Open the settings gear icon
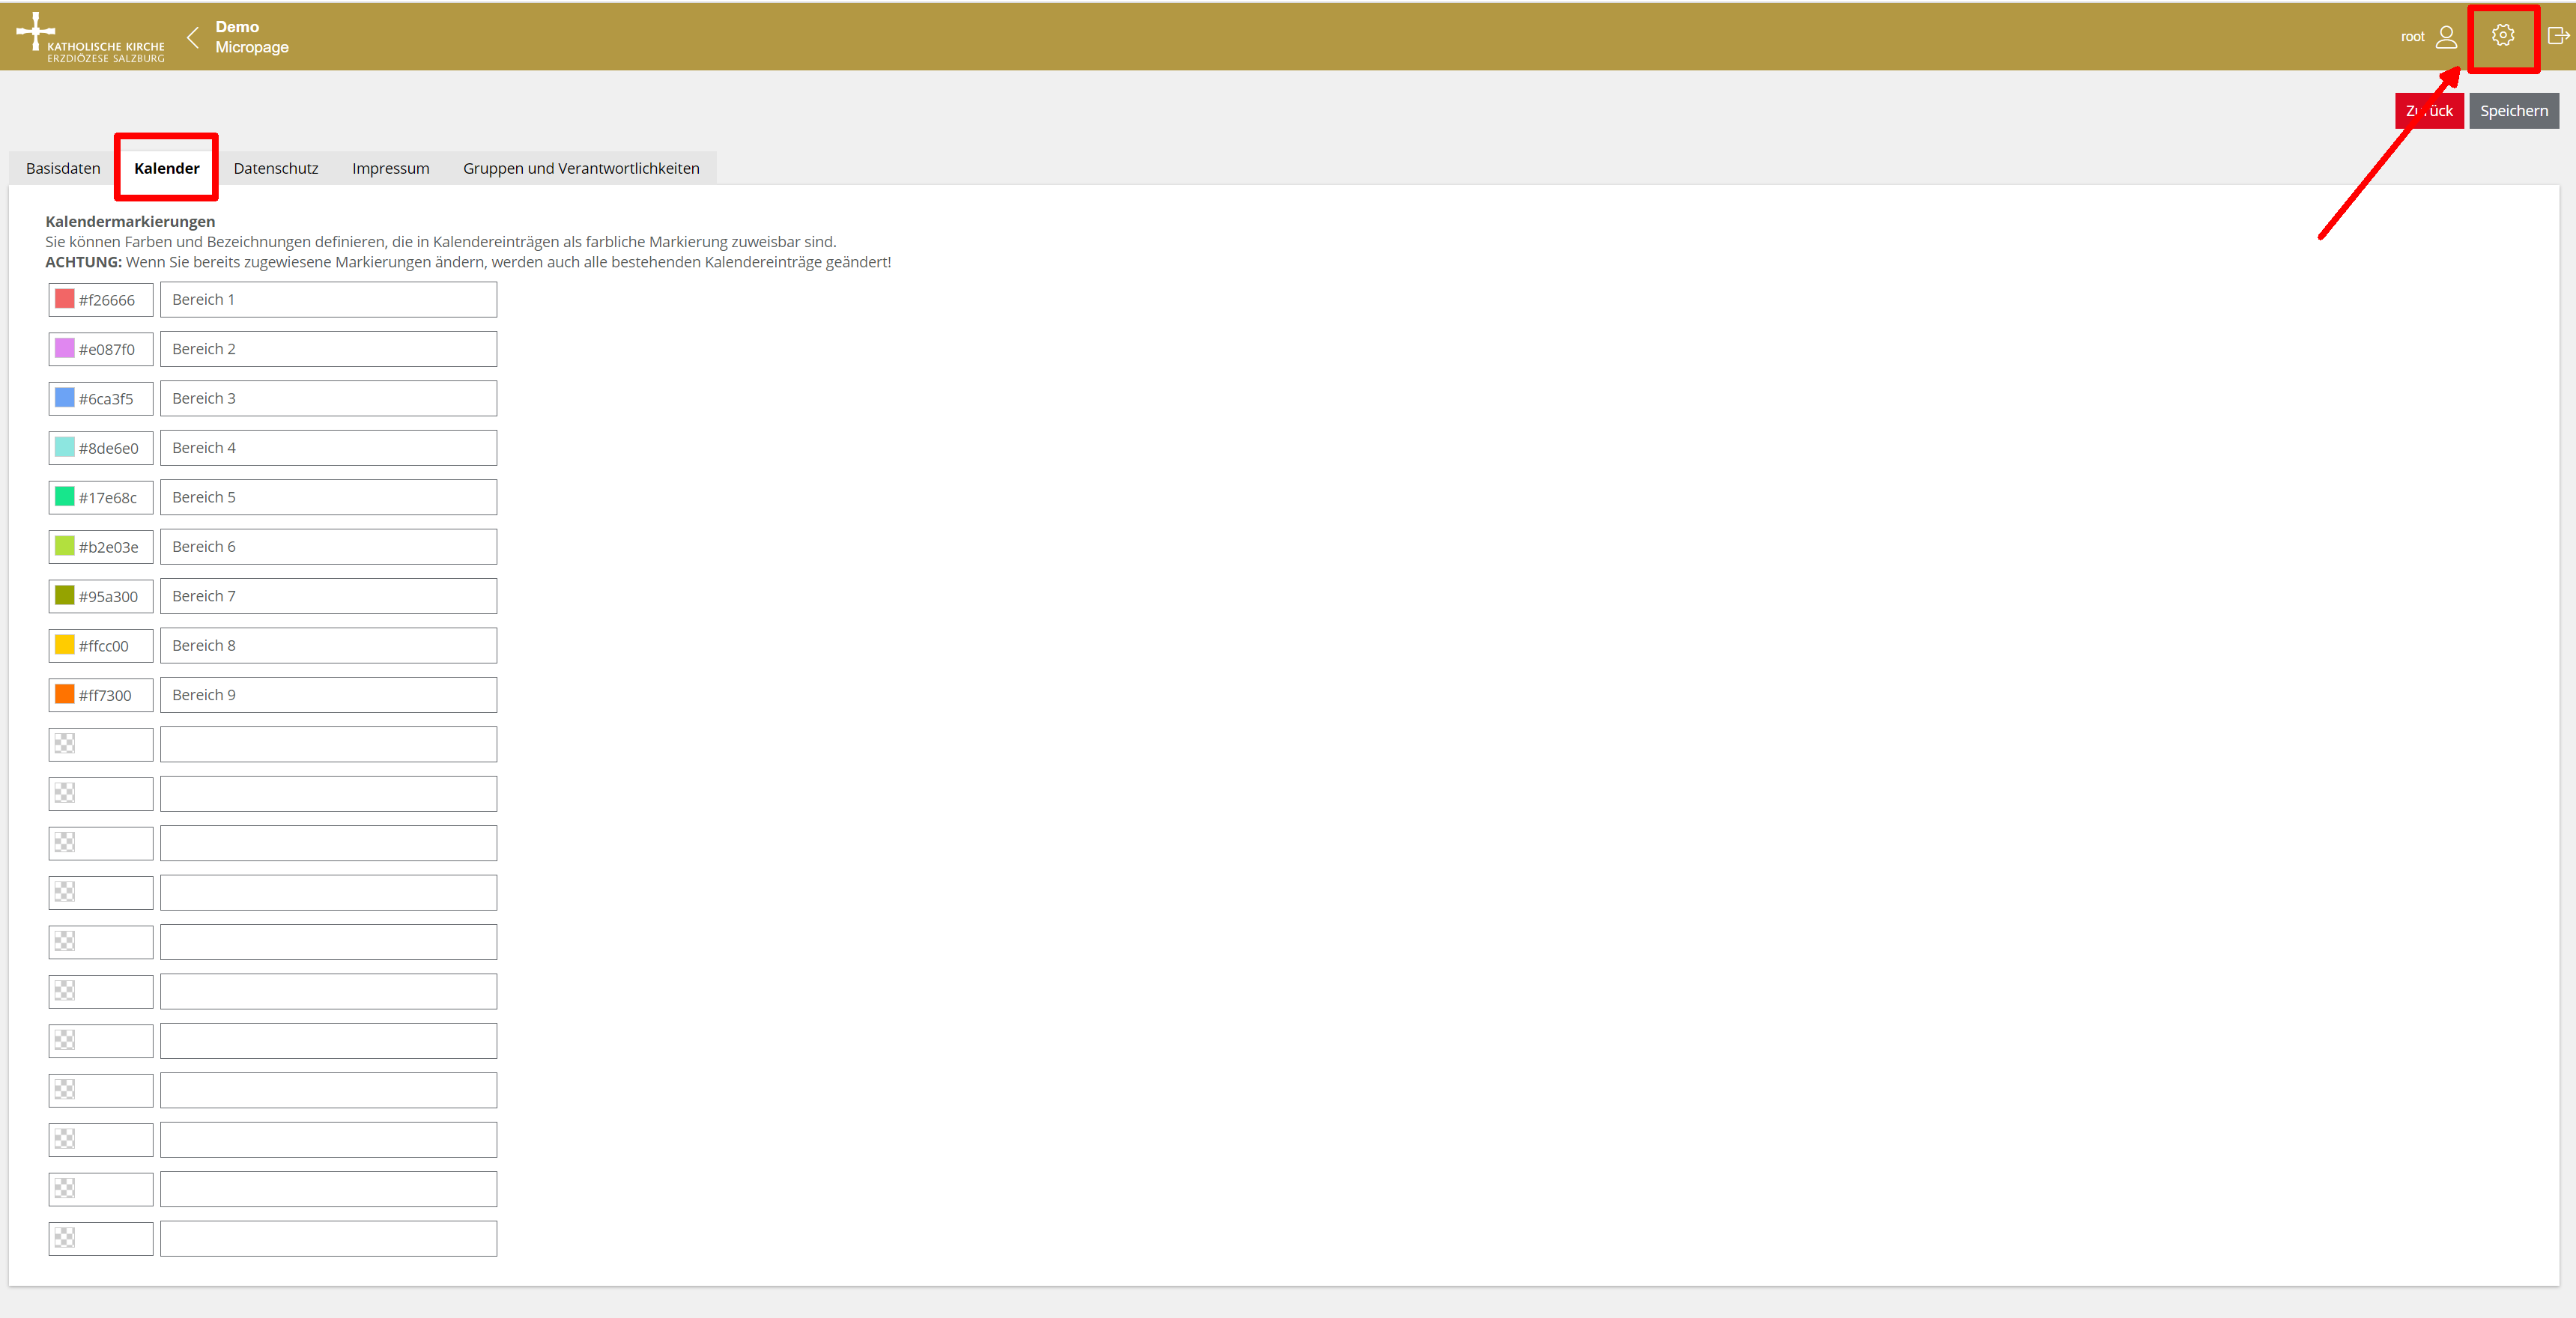 pyautogui.click(x=2502, y=36)
